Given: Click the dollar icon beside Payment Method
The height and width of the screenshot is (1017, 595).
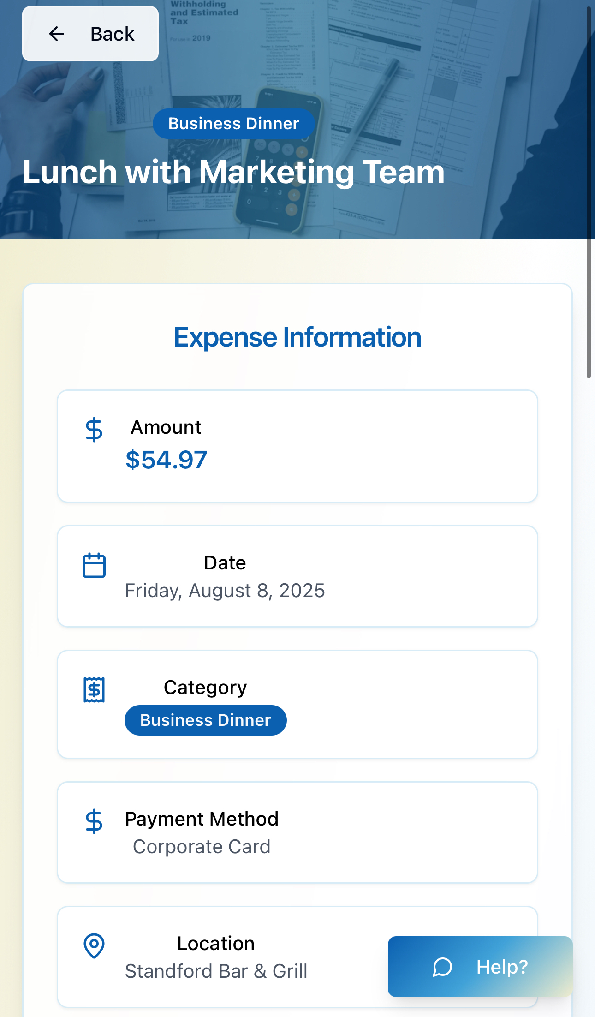Looking at the screenshot, I should (x=94, y=821).
